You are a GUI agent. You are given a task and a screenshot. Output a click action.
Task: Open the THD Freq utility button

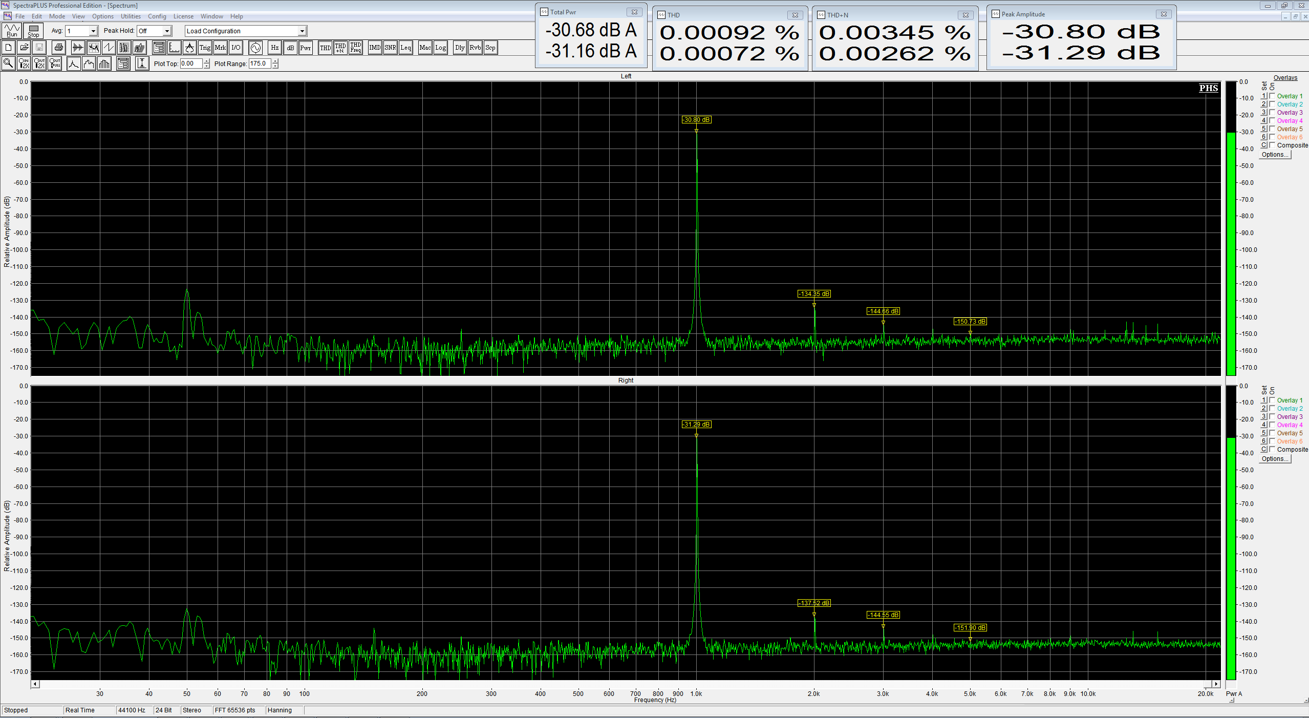click(x=356, y=48)
